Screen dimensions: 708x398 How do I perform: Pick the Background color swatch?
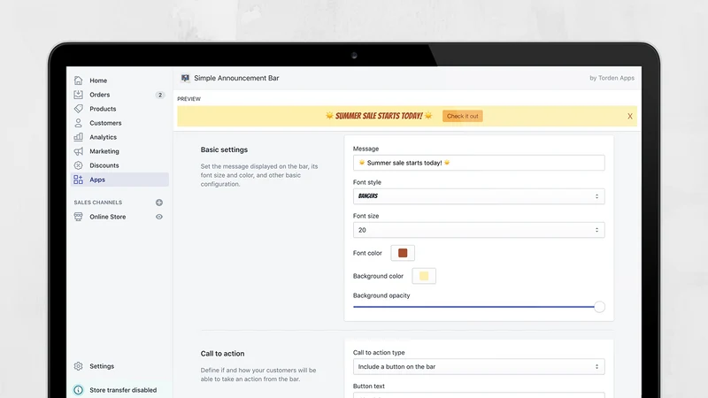click(424, 276)
